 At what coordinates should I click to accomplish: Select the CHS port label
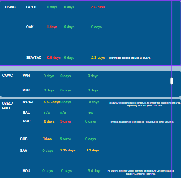click(24, 139)
